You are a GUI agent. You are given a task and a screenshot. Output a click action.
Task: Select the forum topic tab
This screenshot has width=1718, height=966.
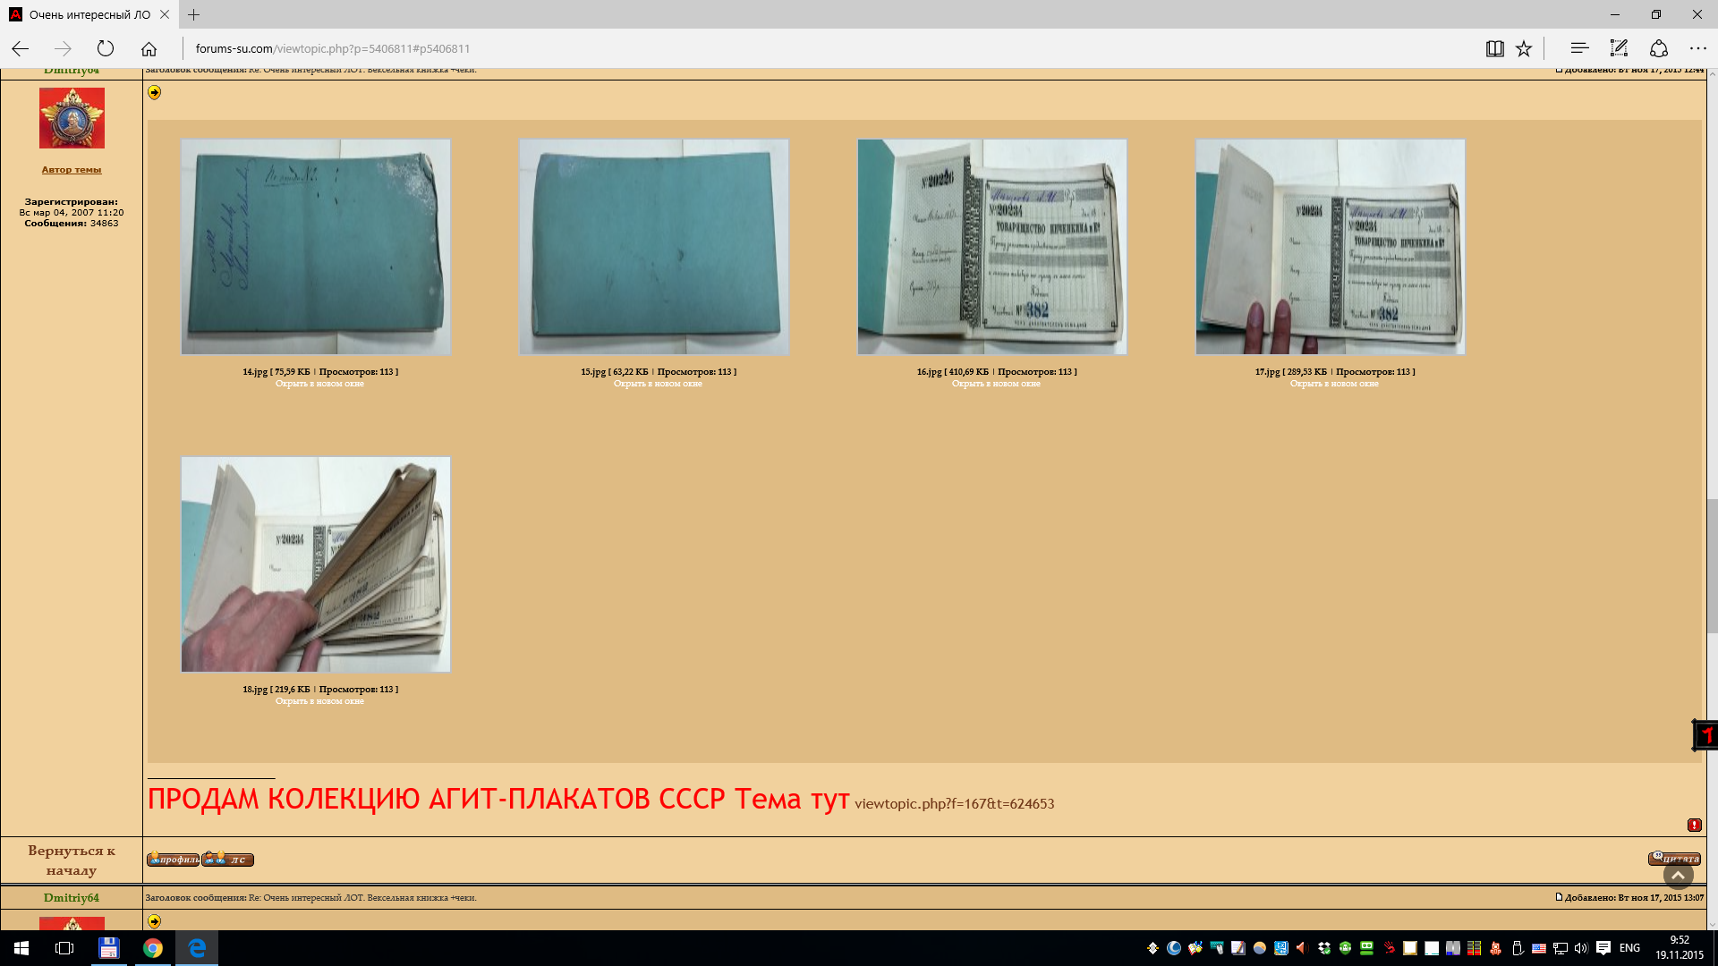[x=88, y=14]
